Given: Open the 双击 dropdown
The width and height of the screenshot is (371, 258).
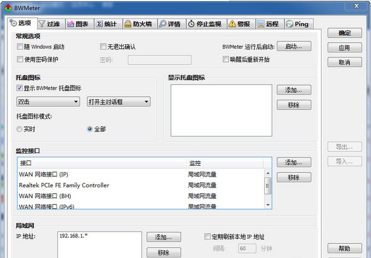Looking at the screenshot, I should (x=48, y=102).
